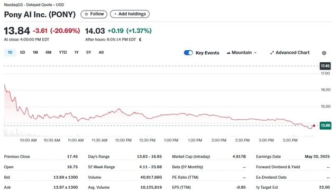Viewport: 332px width, 193px height.
Task: Click the star icon in Follow button
Action: 86,14
